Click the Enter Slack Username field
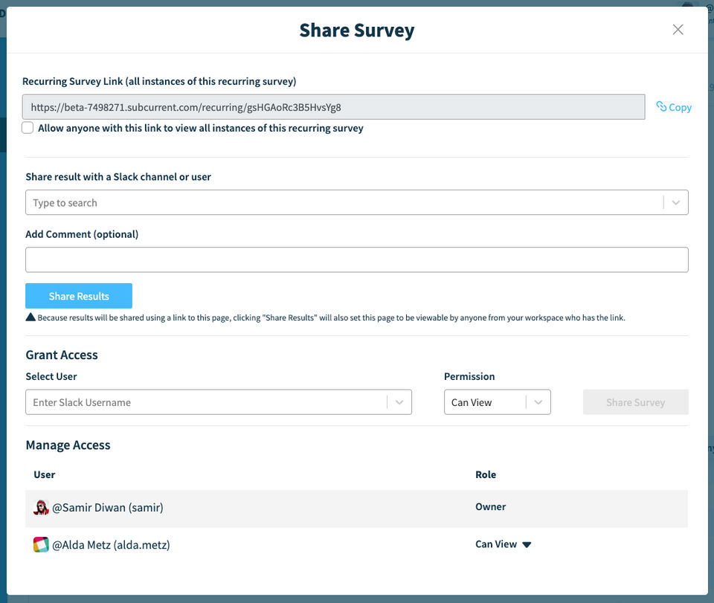Screen dimensions: 714x603 pyautogui.click(x=207, y=402)
